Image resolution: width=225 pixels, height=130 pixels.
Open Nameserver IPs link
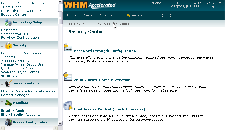14,34
